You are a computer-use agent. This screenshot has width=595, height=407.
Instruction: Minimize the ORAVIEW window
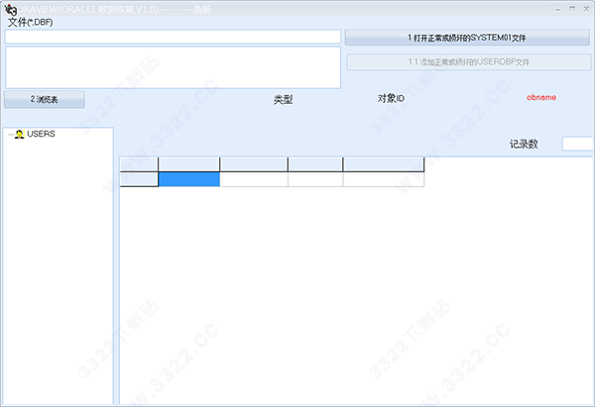(x=557, y=9)
